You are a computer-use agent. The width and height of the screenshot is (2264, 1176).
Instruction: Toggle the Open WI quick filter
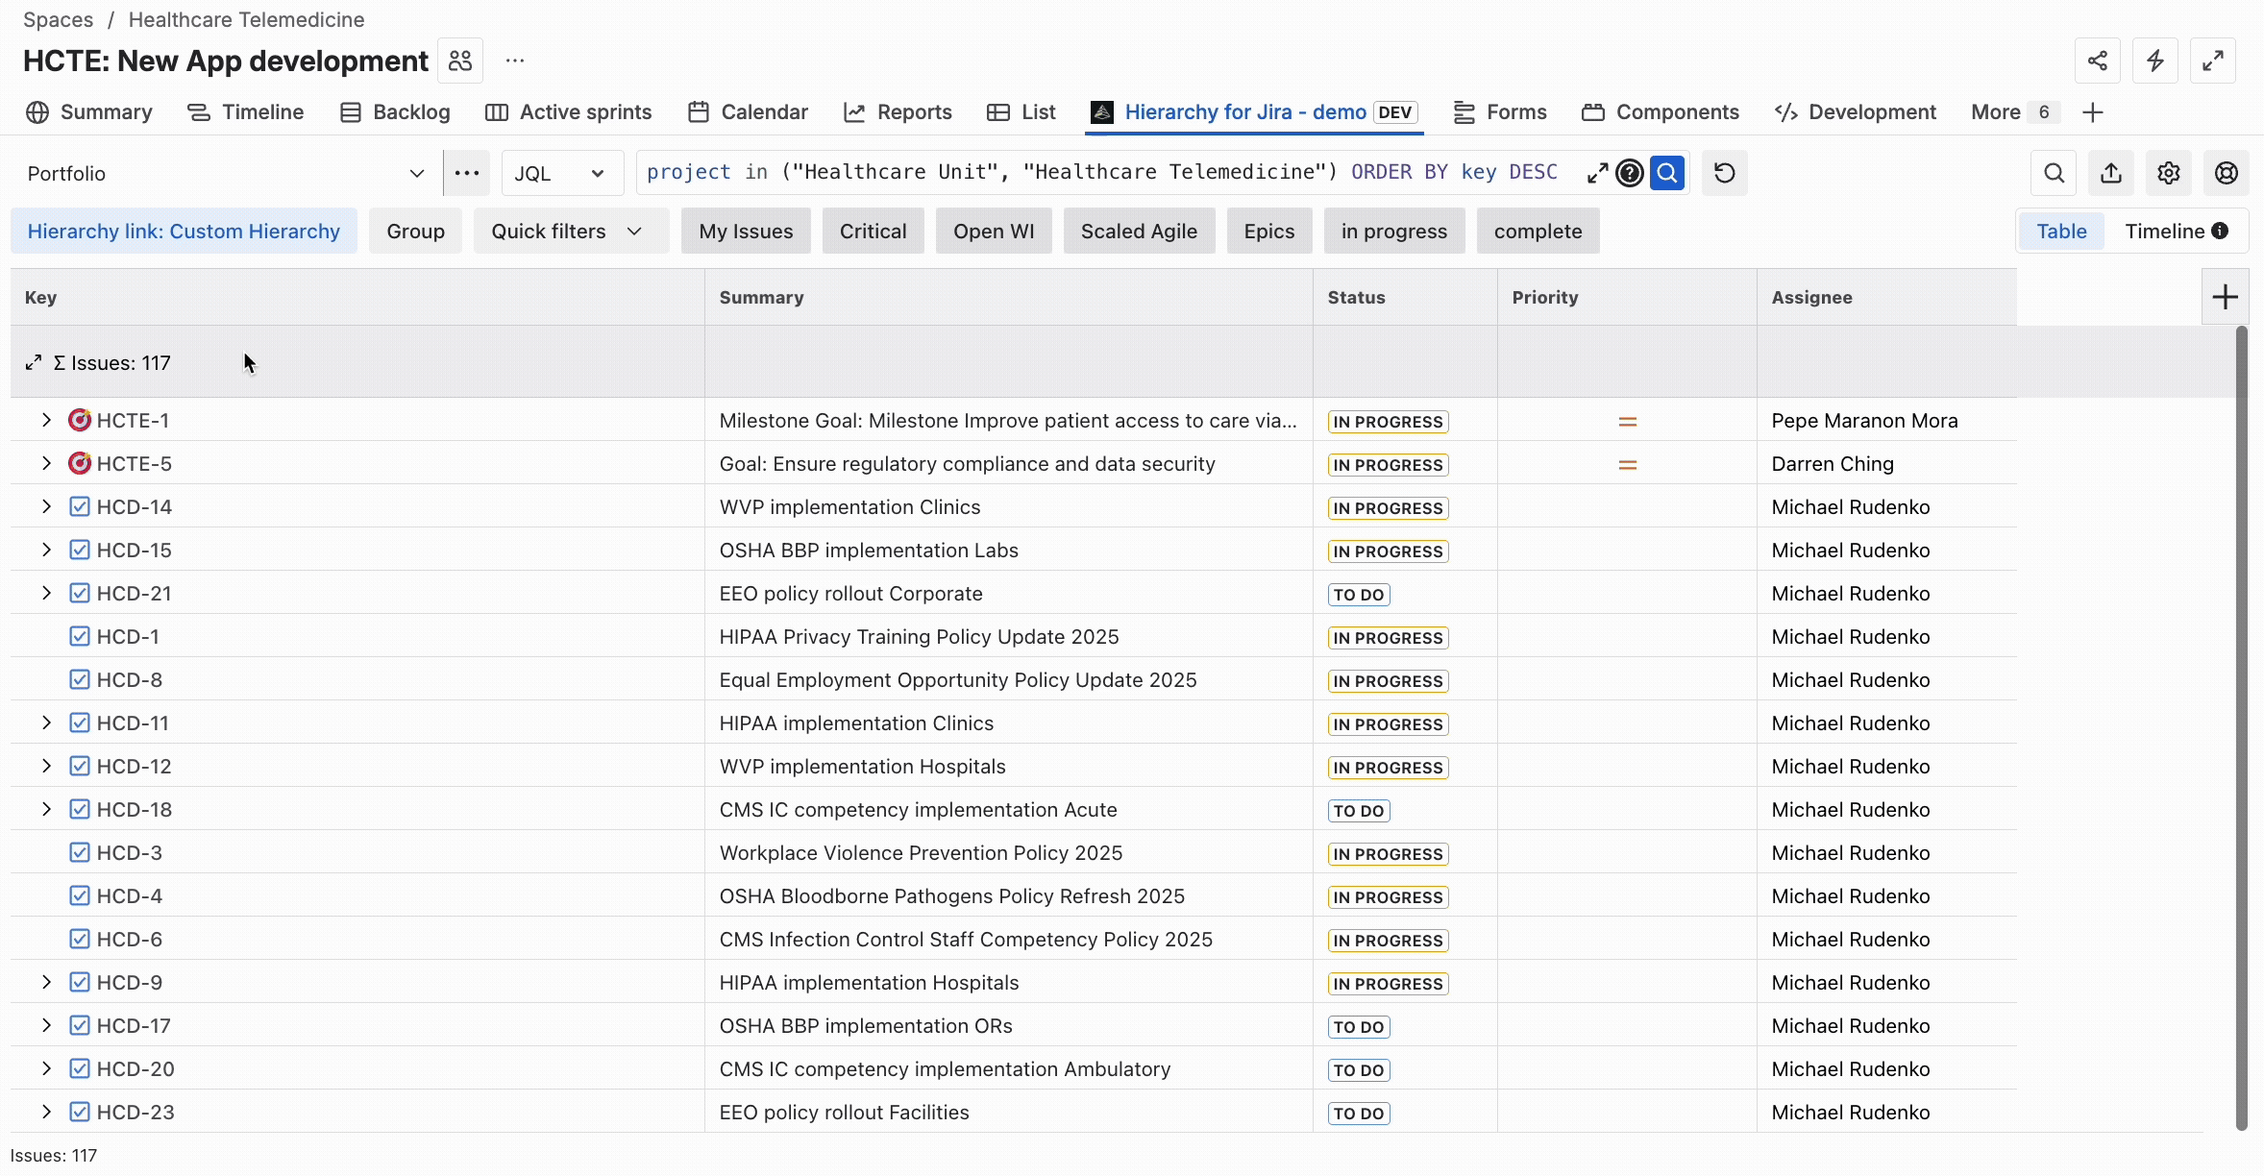point(994,232)
